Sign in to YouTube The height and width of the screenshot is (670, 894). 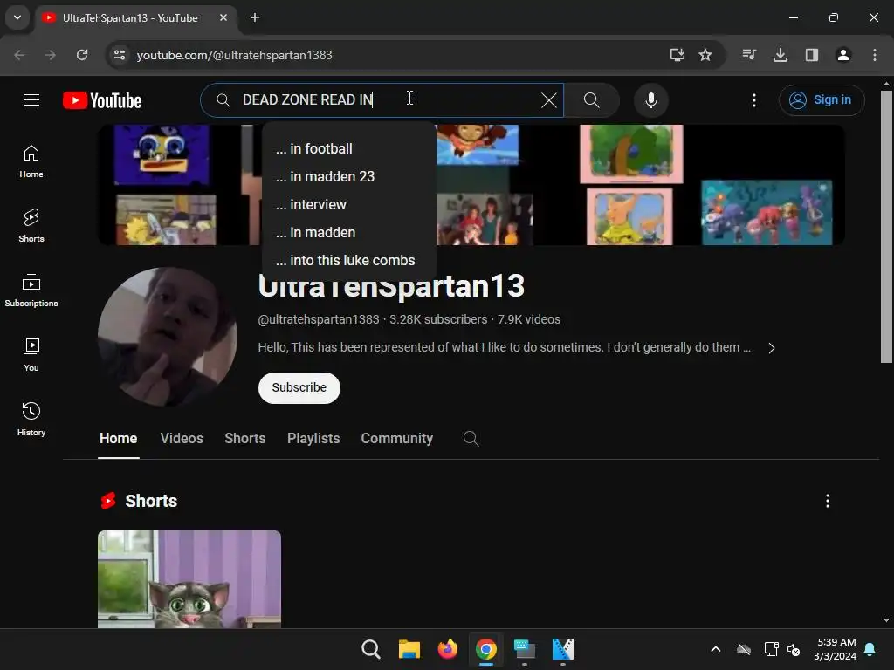point(822,100)
